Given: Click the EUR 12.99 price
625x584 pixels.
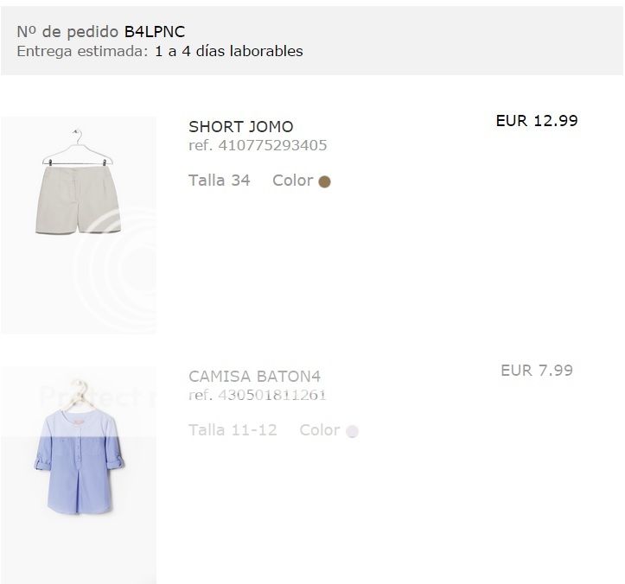Looking at the screenshot, I should [536, 121].
